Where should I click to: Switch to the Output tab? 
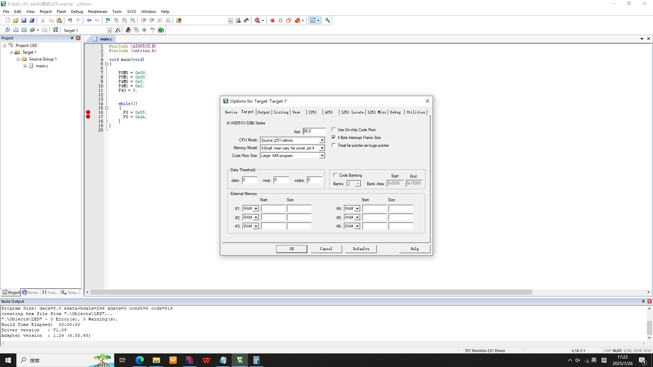pos(264,112)
